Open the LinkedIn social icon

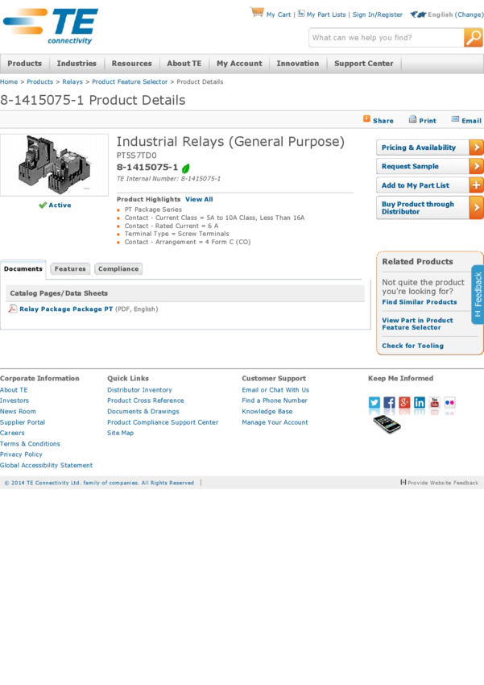[x=420, y=402]
